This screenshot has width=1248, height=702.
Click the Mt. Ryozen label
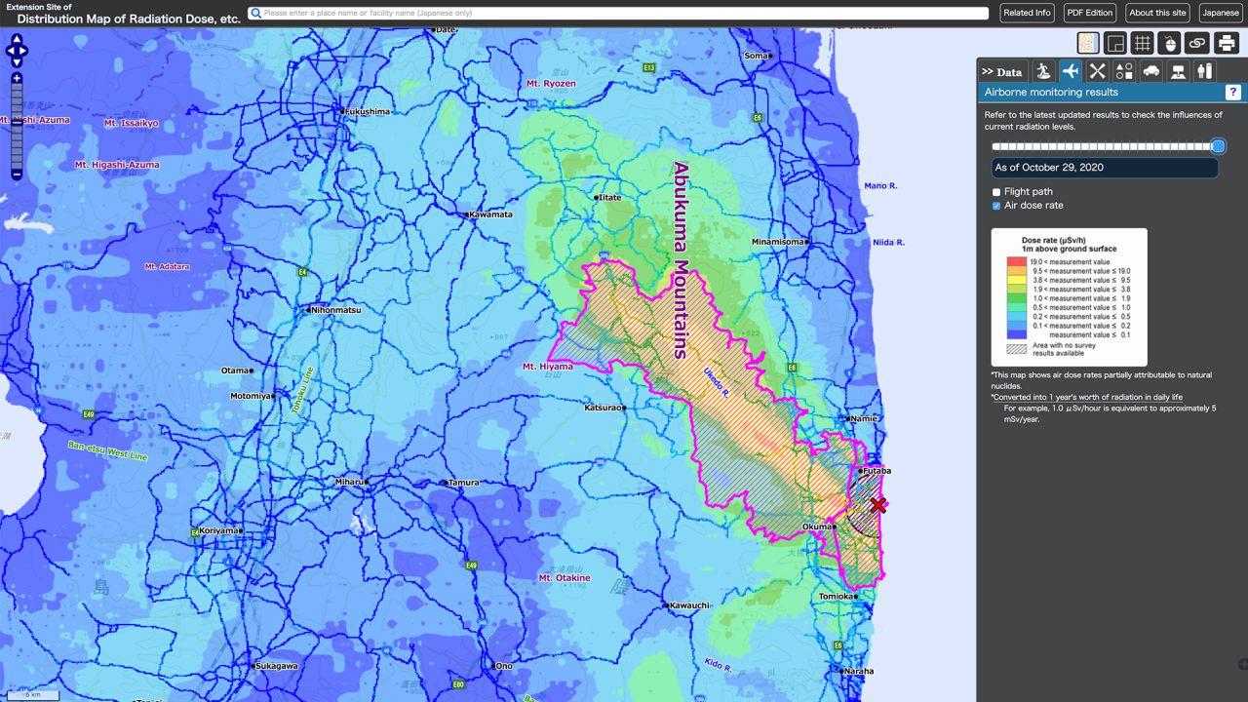[551, 84]
